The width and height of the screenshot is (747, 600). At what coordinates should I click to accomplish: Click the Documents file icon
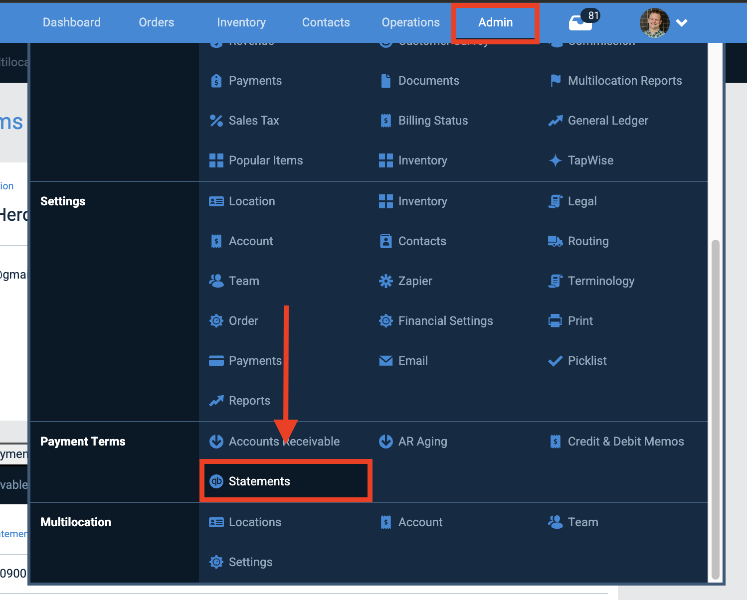[385, 81]
